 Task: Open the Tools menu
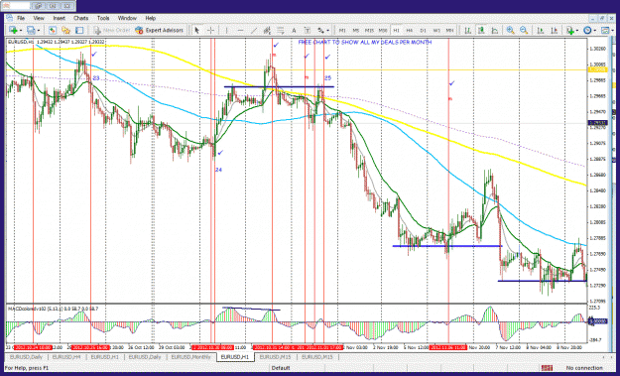tap(103, 18)
